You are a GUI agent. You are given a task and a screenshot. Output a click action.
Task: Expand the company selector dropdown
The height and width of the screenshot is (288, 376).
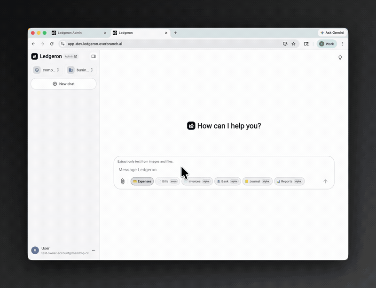coord(47,70)
